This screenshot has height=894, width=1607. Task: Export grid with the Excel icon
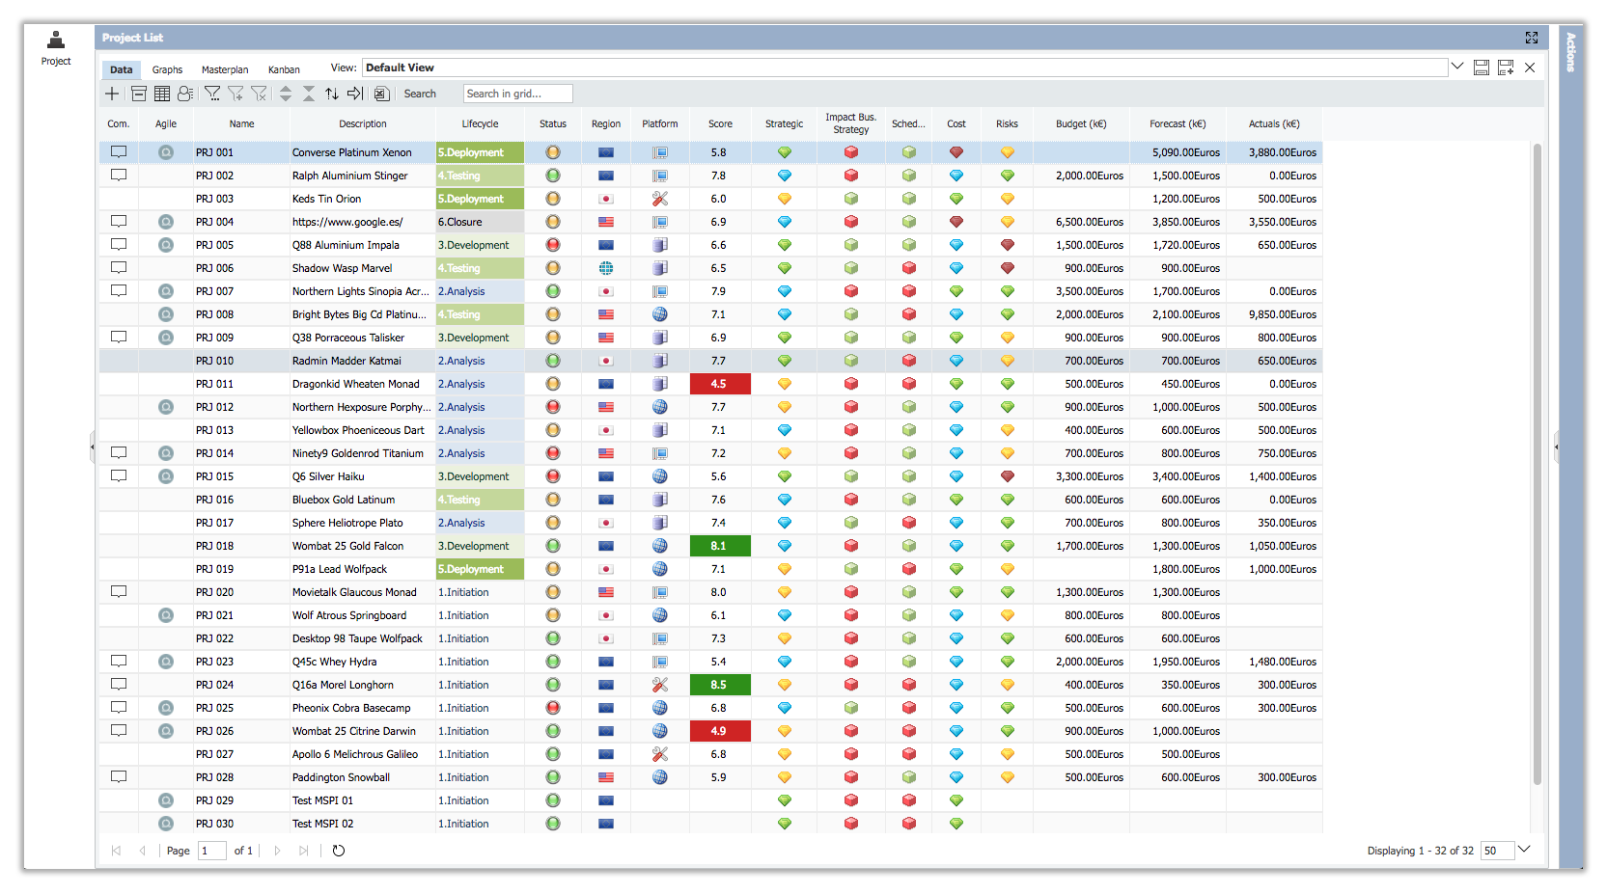pos(381,94)
